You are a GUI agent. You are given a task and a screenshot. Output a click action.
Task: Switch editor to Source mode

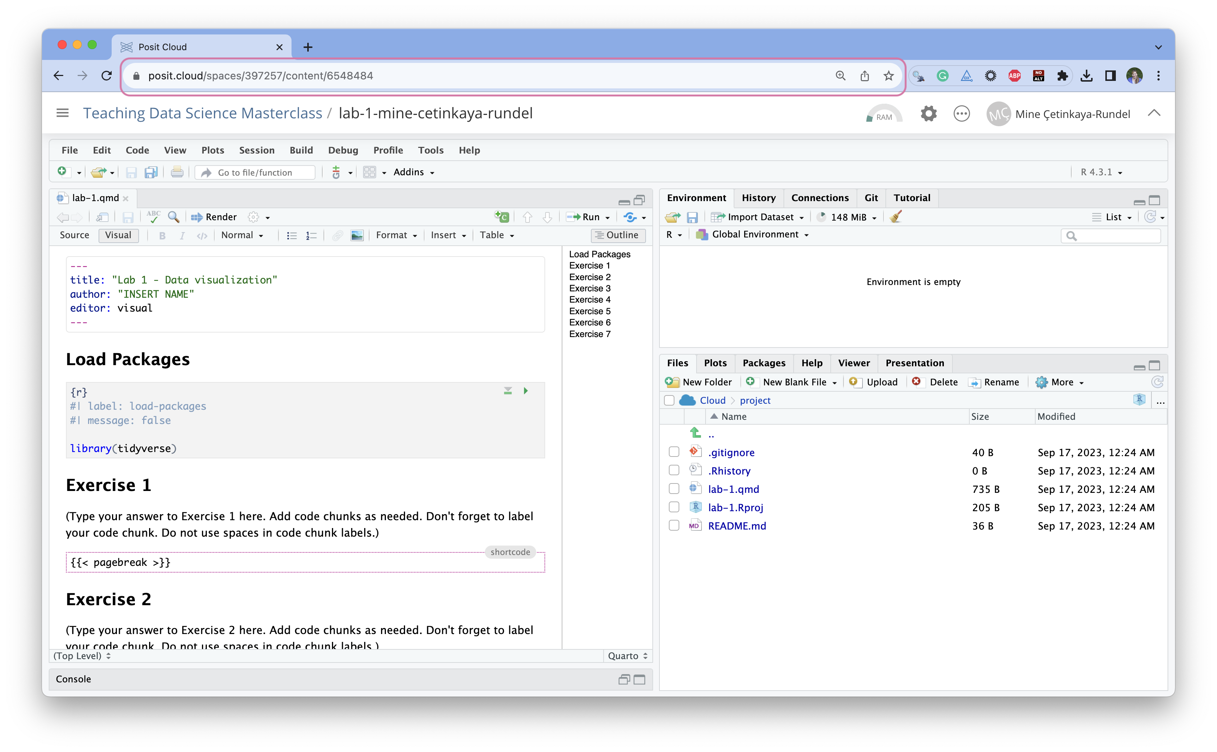click(x=74, y=235)
